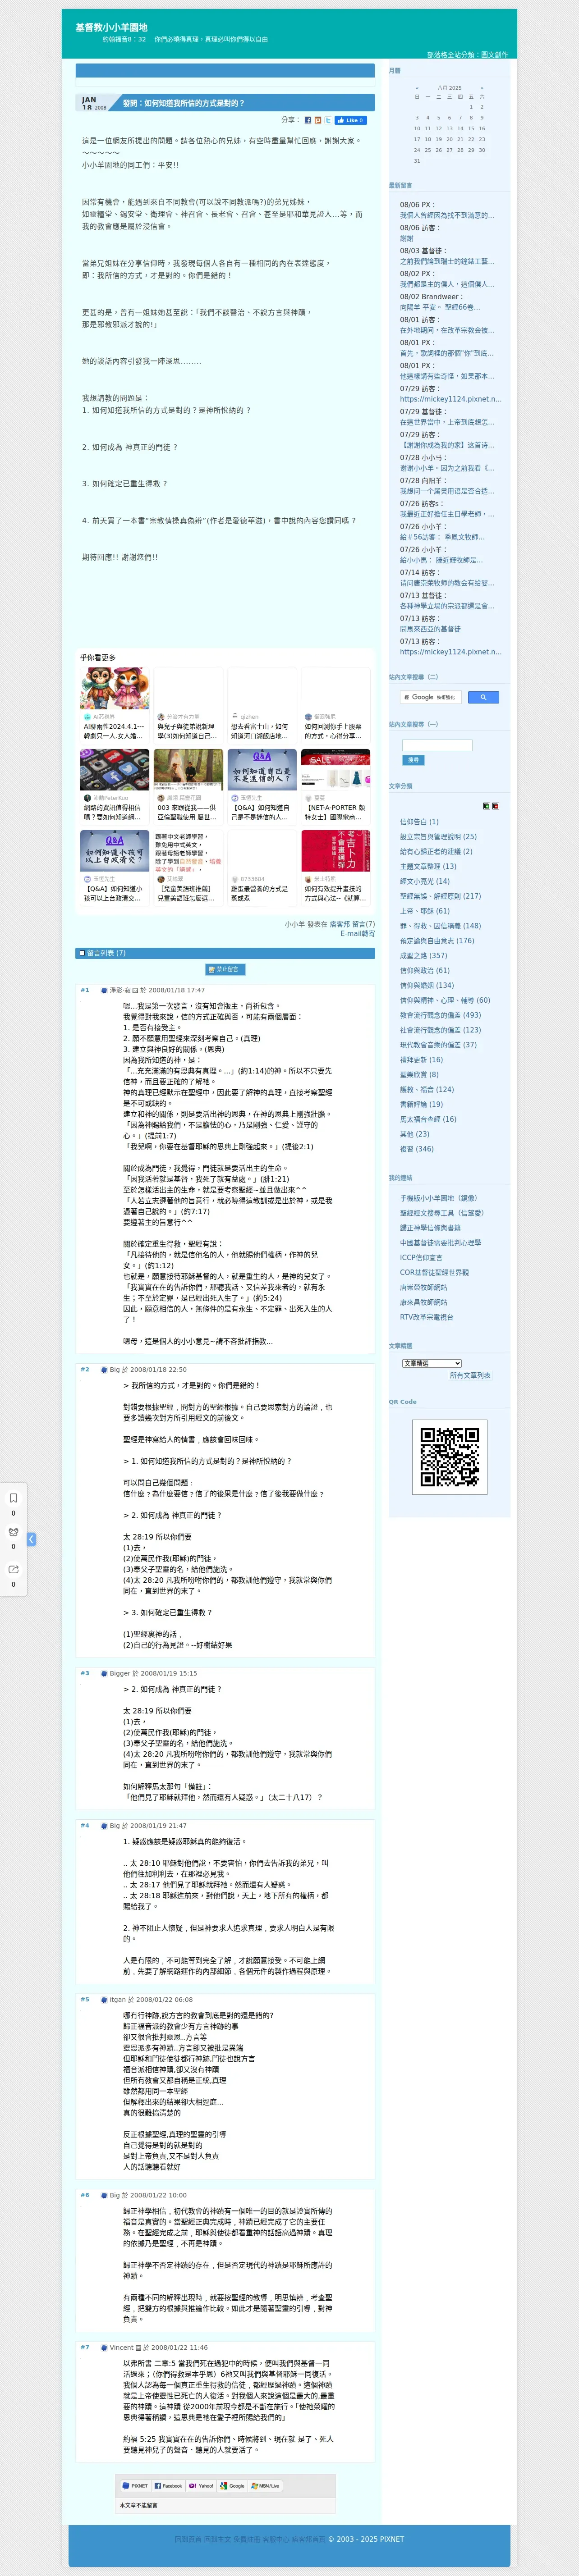Collapse the floating side toolbar arrow
The width and height of the screenshot is (579, 2576).
31,1539
